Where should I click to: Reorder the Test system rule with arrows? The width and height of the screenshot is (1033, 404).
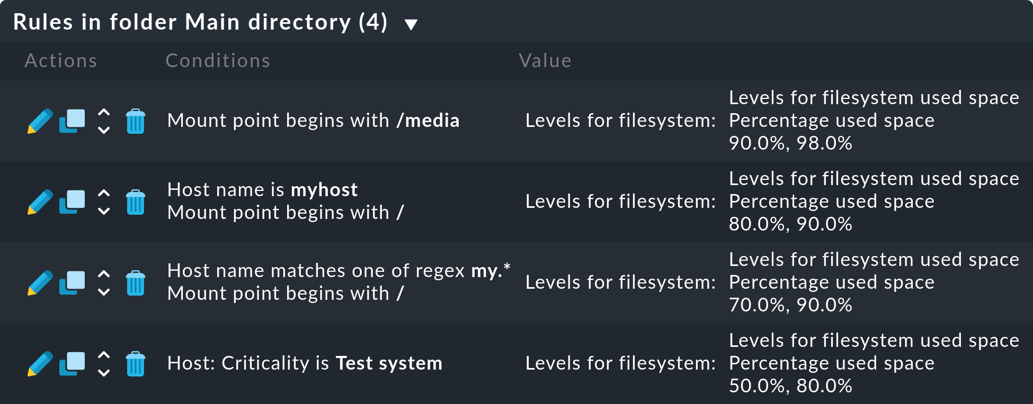(x=104, y=364)
